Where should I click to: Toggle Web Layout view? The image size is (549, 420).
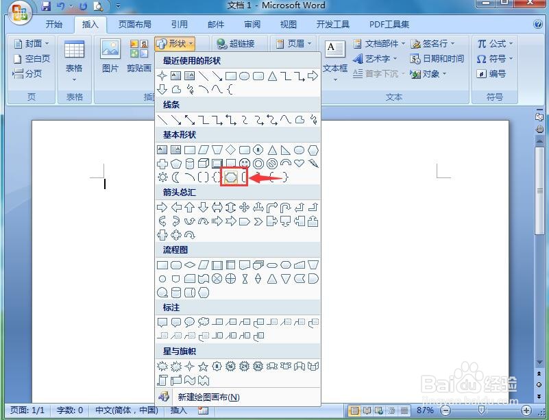(x=379, y=410)
